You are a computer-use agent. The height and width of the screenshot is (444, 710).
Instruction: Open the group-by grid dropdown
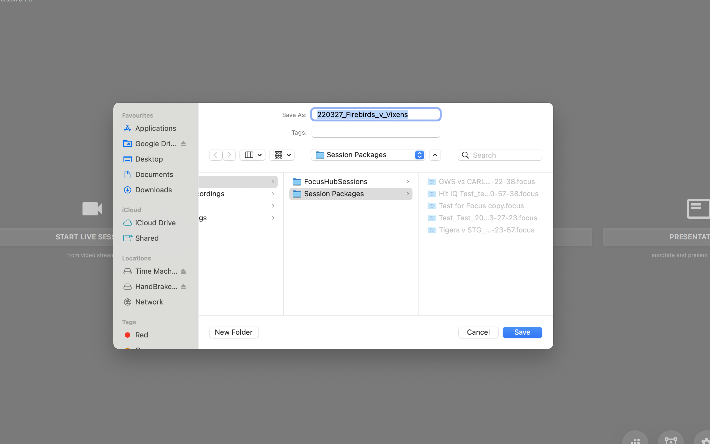point(282,155)
